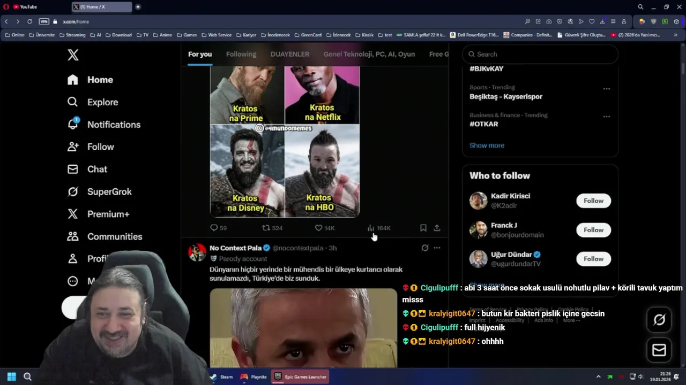View analytics of the Kratos post
Image resolution: width=686 pixels, height=385 pixels.
pyautogui.click(x=379, y=228)
